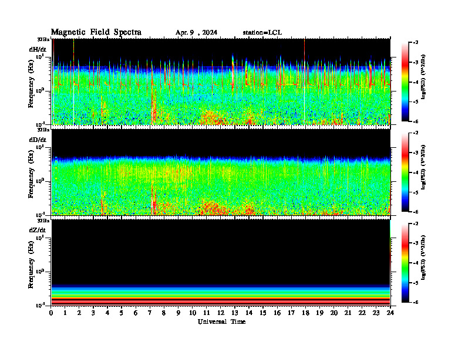Click hour 0 on Universal Time axis

(x=51, y=313)
